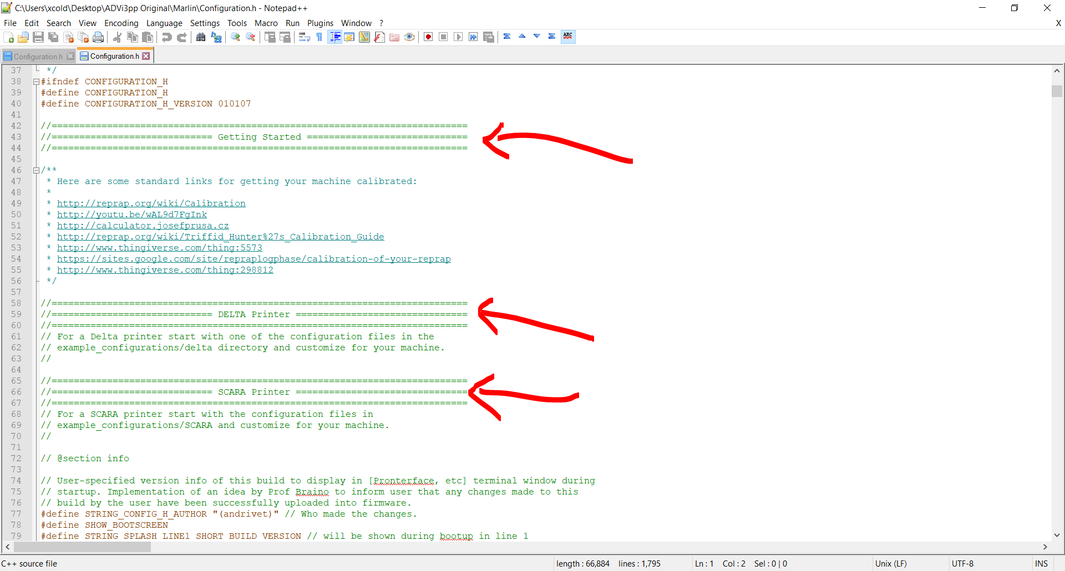Follow the thingiverse thing:298812 link
The height and width of the screenshot is (571, 1065).
click(165, 270)
